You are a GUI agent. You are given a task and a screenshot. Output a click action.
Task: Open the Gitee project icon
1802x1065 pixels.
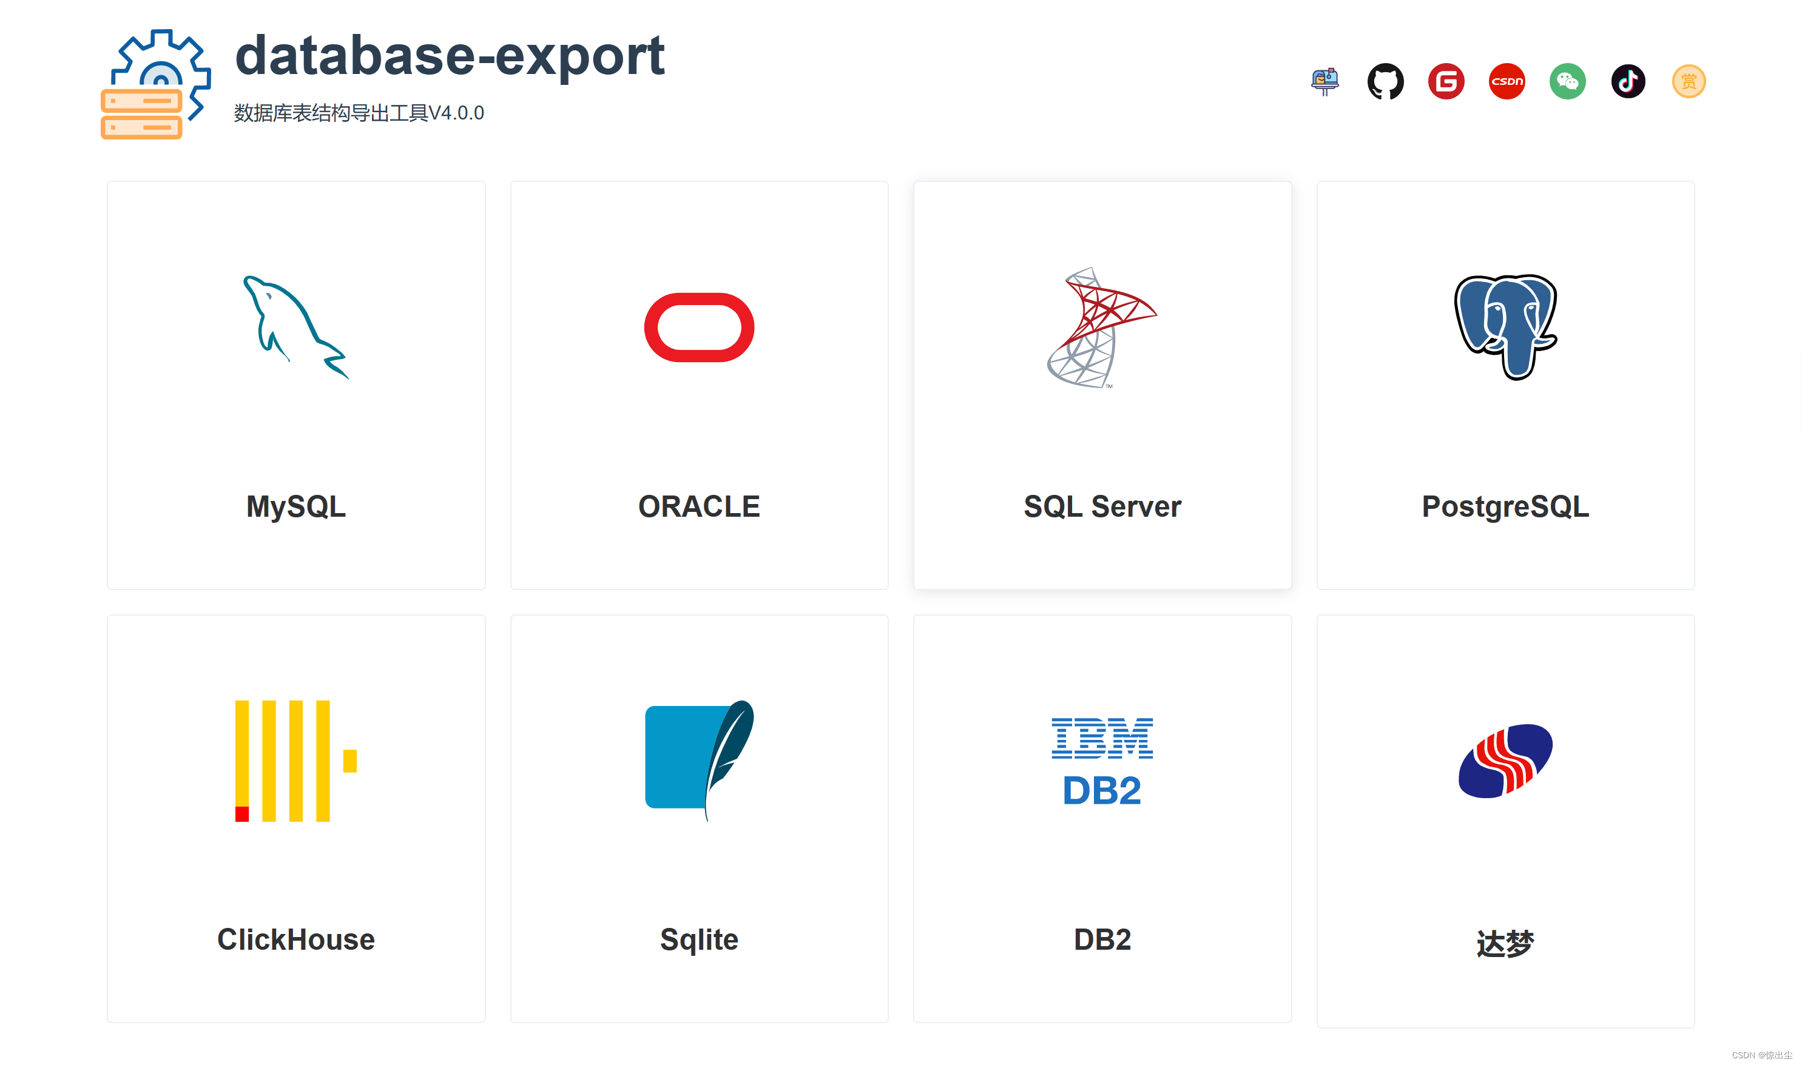click(1446, 81)
